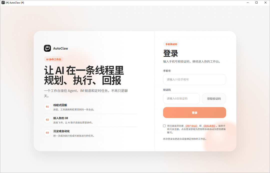Click 把一次成功执行转成 description text
Viewport: 270px width, 173px height.
pos(74,136)
